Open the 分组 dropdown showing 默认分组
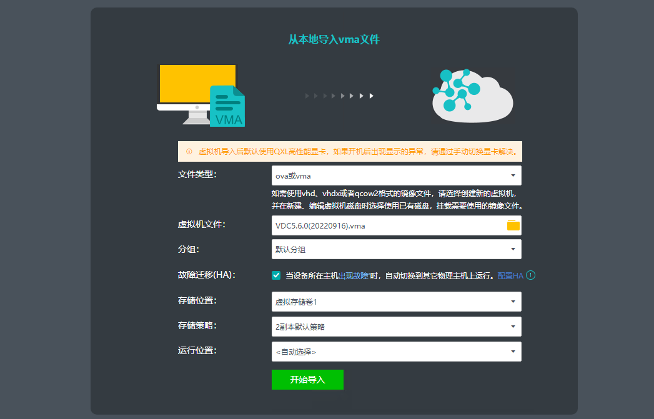This screenshot has width=654, height=419. (x=396, y=249)
